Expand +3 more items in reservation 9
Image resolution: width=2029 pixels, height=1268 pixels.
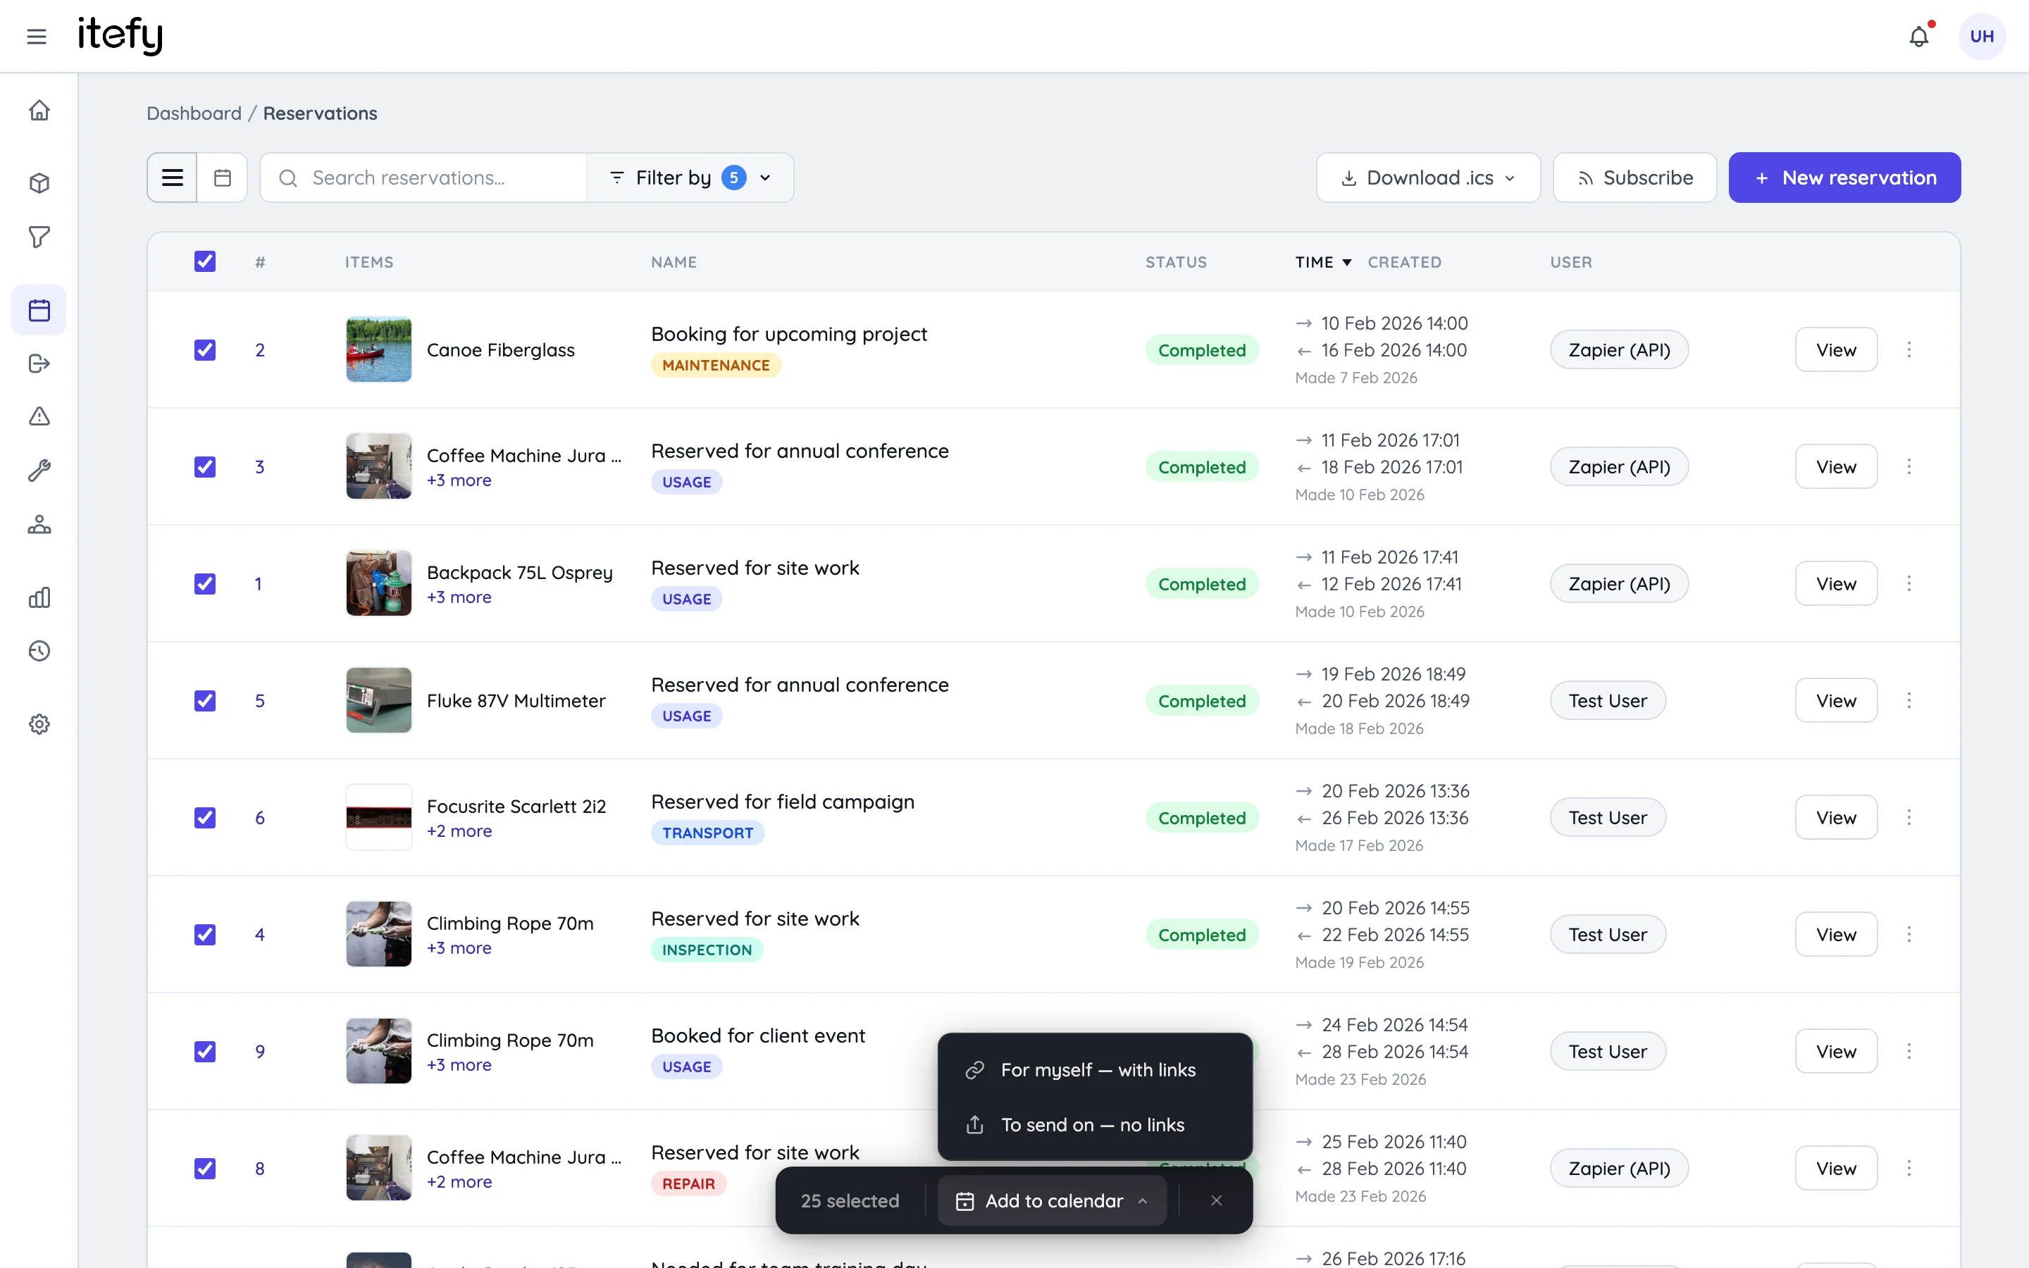[459, 1065]
